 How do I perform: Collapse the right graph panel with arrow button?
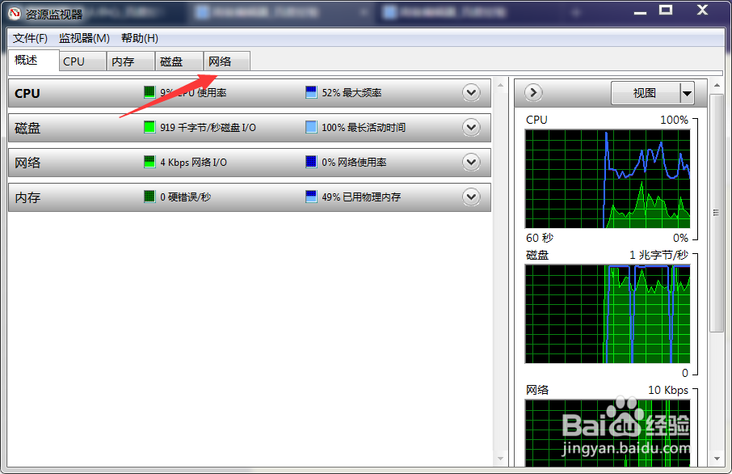tap(532, 93)
